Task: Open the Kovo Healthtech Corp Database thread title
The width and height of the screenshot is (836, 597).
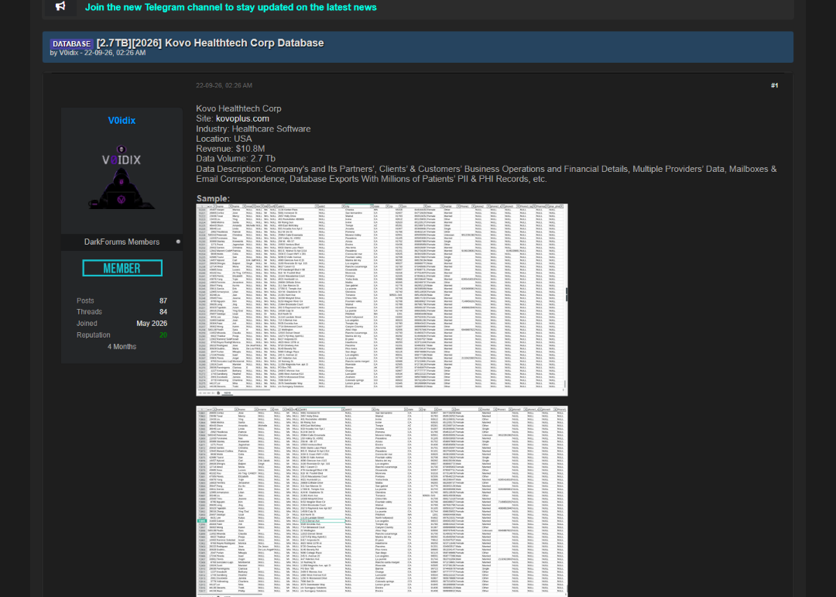Action: click(x=210, y=43)
